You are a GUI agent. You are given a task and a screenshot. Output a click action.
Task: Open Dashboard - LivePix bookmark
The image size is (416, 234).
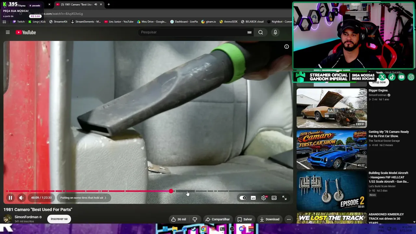tap(184, 22)
